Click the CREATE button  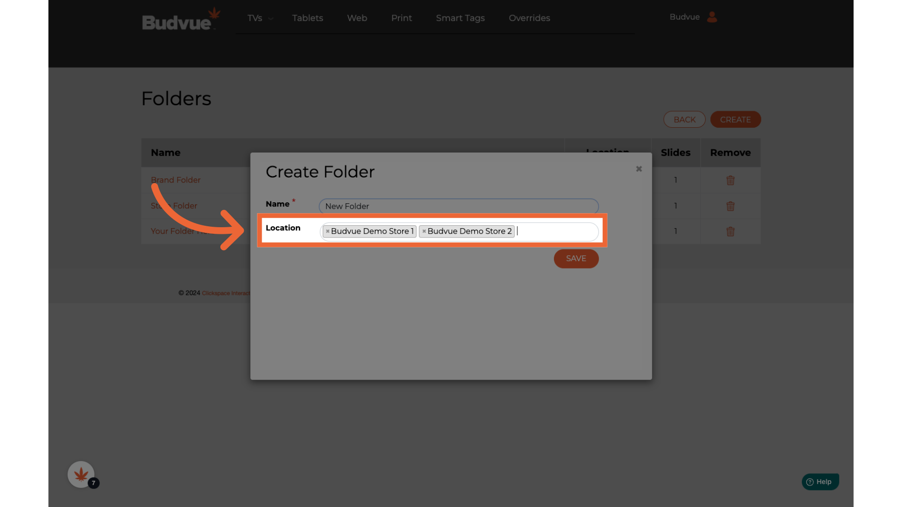coord(735,120)
